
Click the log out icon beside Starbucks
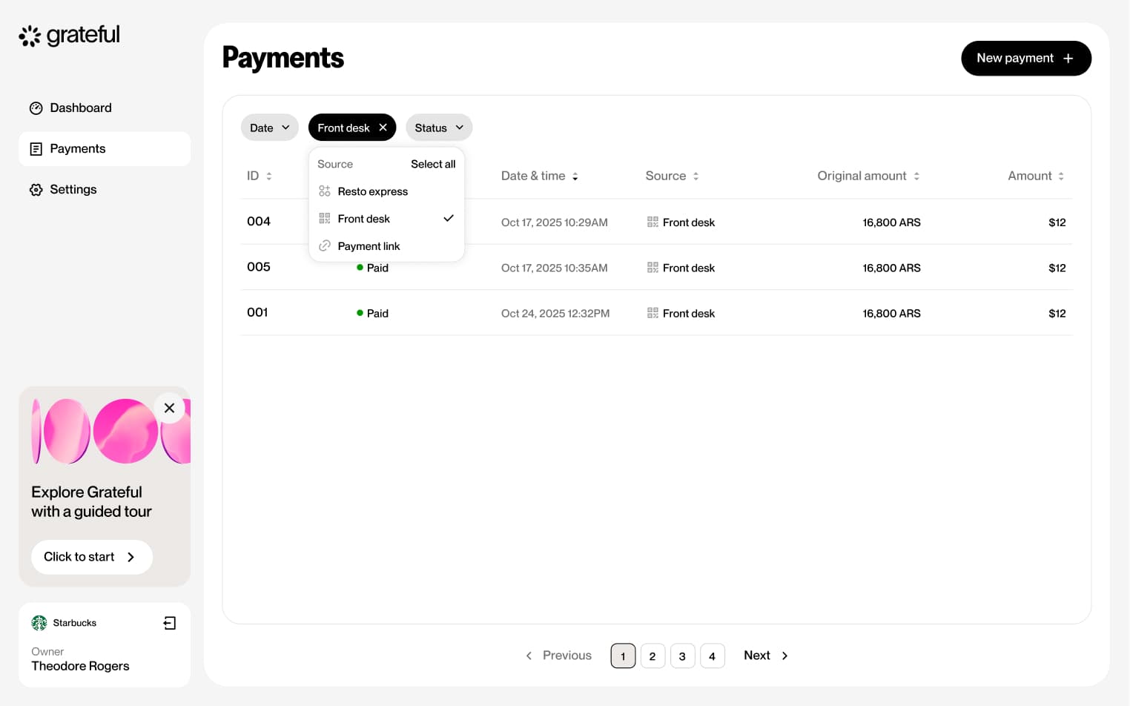170,623
